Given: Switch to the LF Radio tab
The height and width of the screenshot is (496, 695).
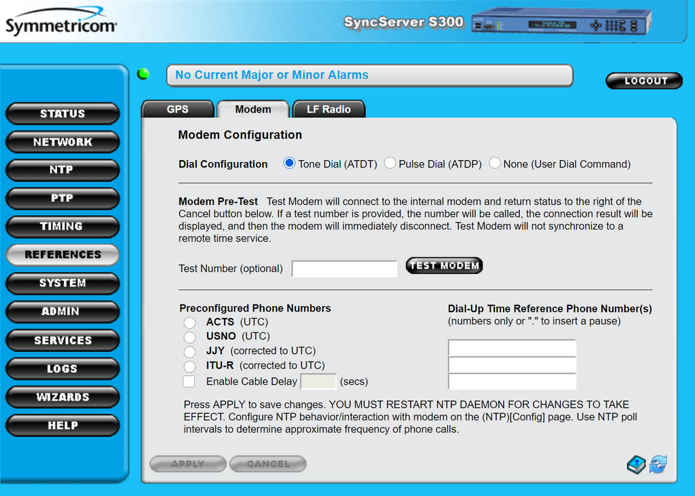Looking at the screenshot, I should click(x=328, y=109).
